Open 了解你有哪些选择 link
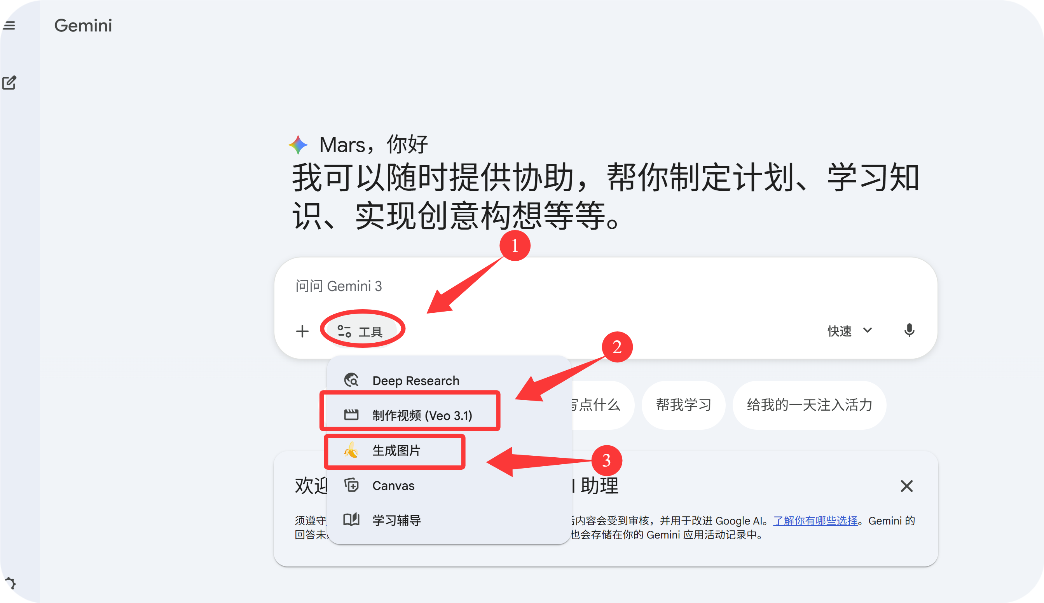 815,521
